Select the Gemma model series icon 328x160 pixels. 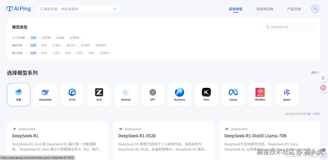[x=126, y=94]
